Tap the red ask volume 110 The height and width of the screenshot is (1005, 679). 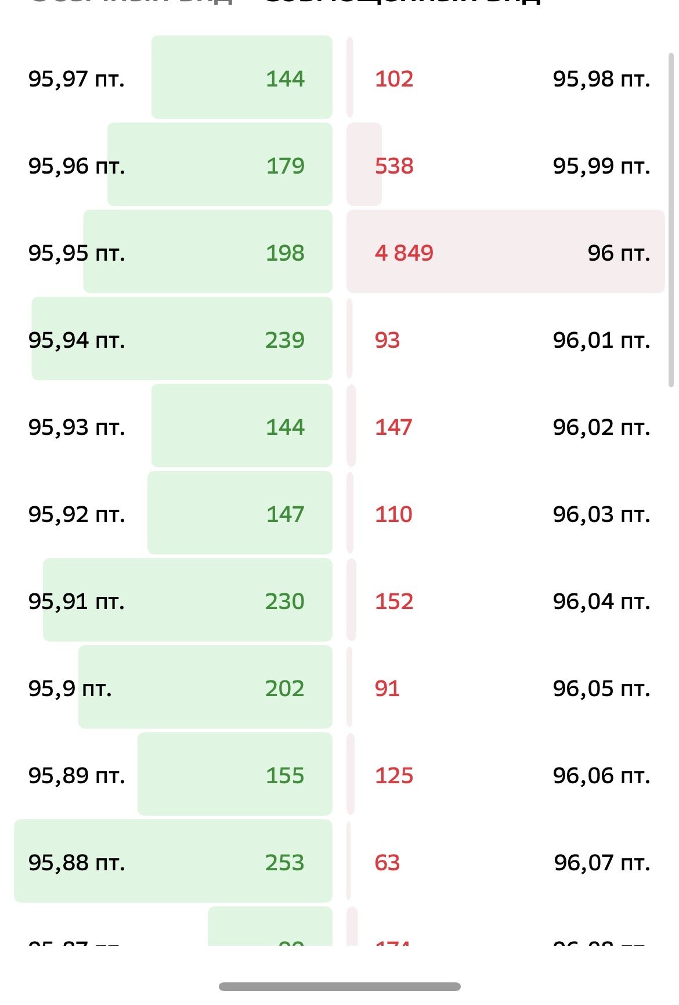click(x=393, y=514)
